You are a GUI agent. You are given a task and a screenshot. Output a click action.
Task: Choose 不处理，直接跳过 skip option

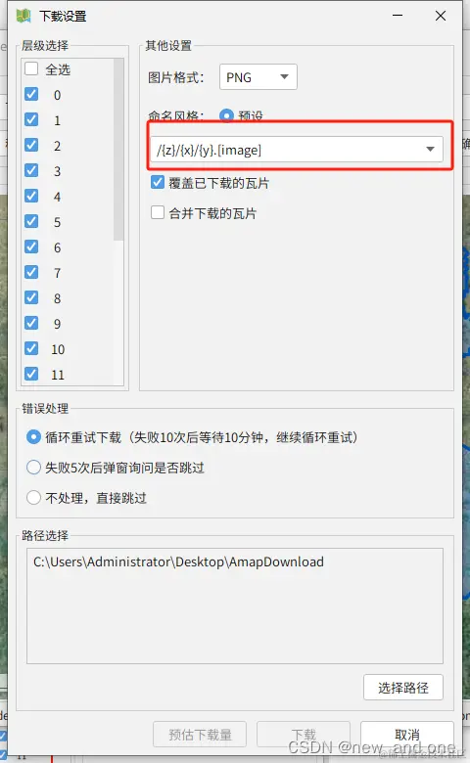point(33,498)
